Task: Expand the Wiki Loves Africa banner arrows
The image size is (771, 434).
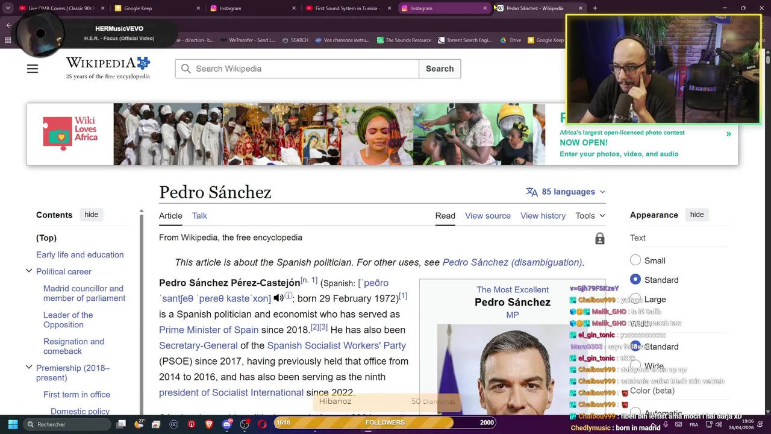Action: click(728, 134)
